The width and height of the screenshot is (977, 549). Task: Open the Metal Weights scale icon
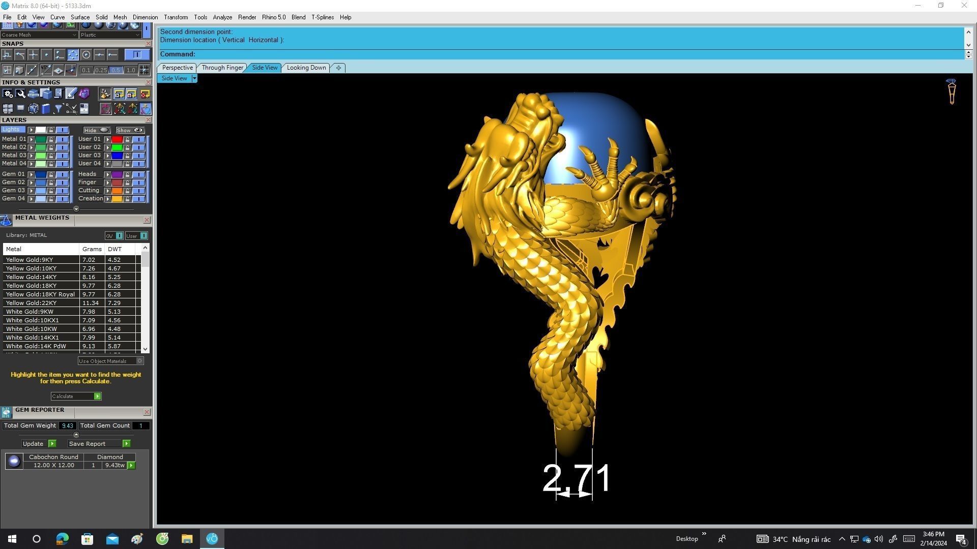pyautogui.click(x=6, y=220)
